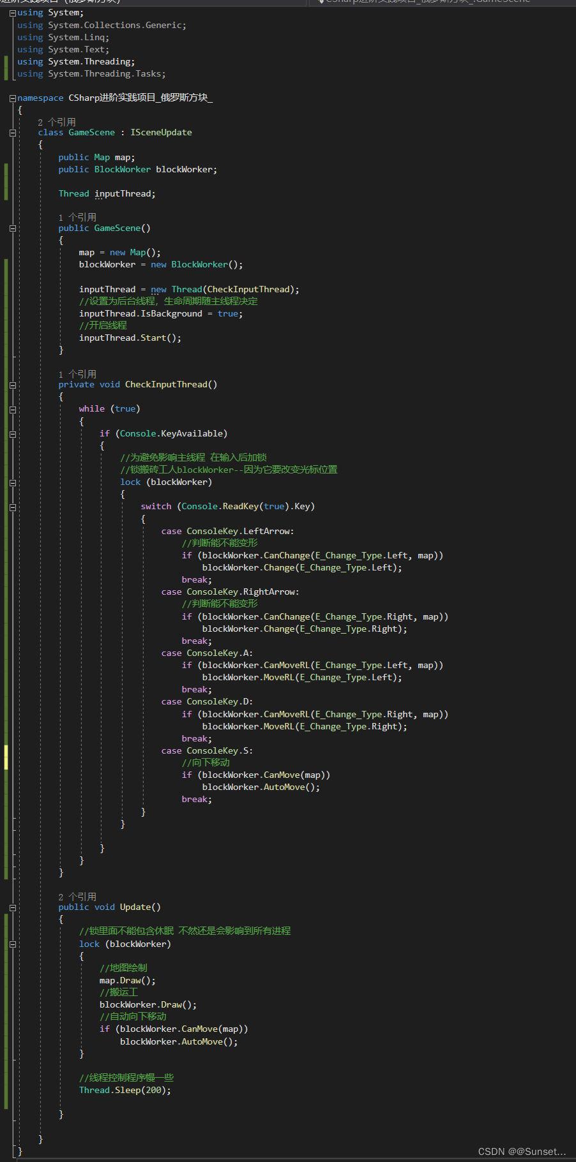The width and height of the screenshot is (576, 1162).
Task: Collapse the while (true) loop
Action: coord(12,409)
